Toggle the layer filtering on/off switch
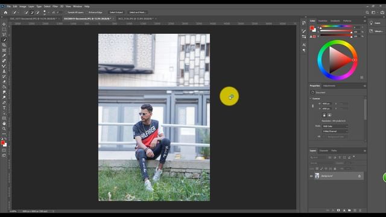386x217 pixels. [x=354, y=157]
